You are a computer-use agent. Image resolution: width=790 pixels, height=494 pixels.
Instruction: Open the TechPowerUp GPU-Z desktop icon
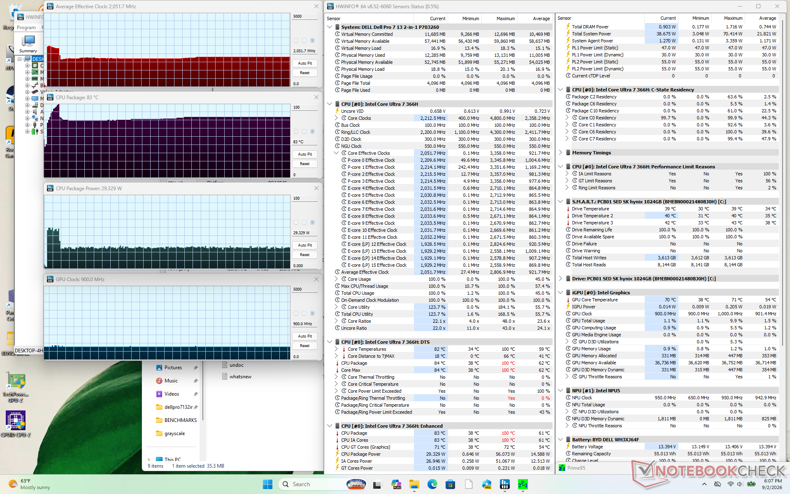tap(16, 388)
